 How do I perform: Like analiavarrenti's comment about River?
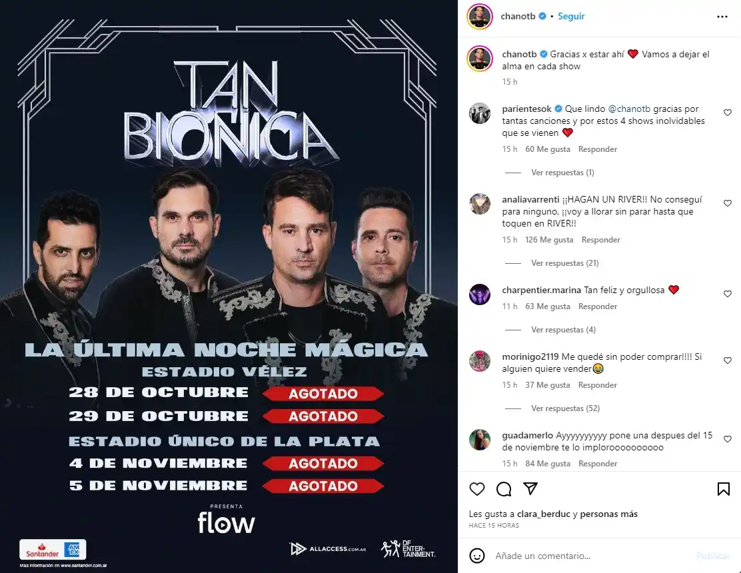[727, 203]
